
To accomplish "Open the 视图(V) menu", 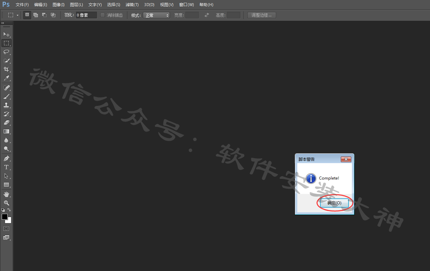I will tap(167, 5).
